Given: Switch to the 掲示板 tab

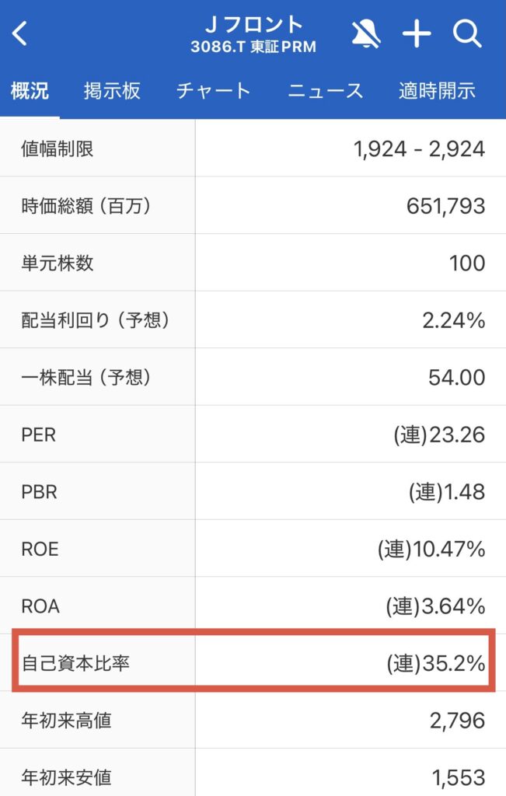Looking at the screenshot, I should coord(112,91).
